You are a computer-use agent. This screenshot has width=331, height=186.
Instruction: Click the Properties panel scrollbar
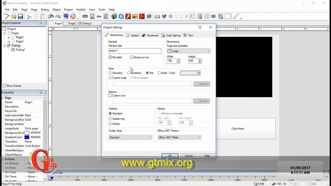coord(44,139)
